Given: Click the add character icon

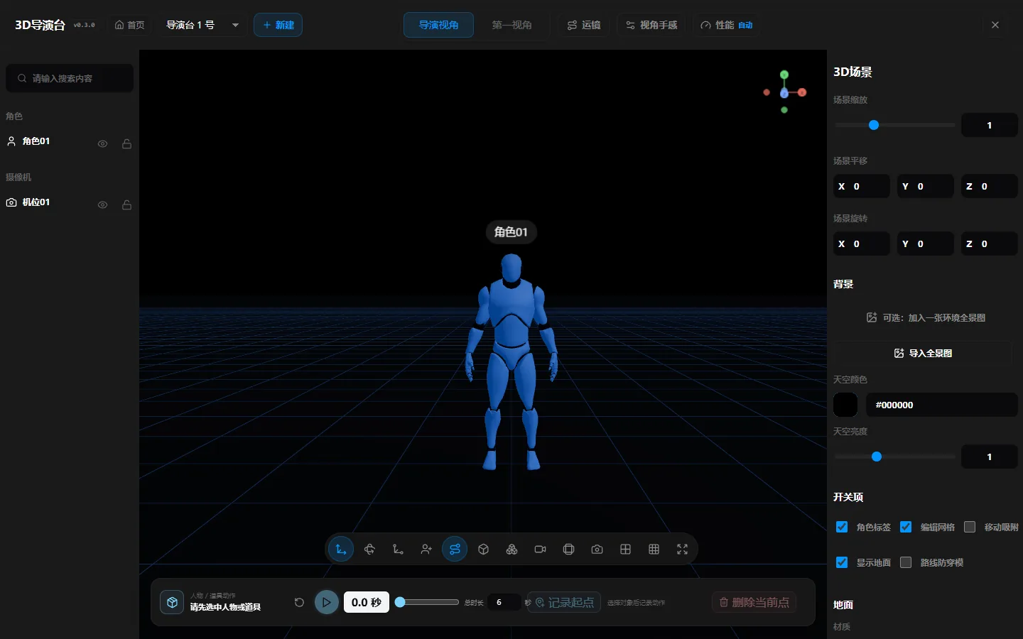Looking at the screenshot, I should (426, 549).
